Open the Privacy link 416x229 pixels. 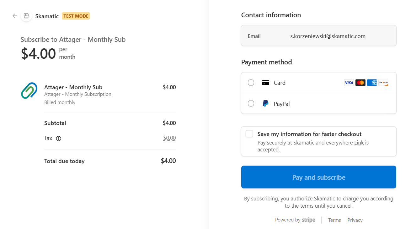click(x=355, y=220)
